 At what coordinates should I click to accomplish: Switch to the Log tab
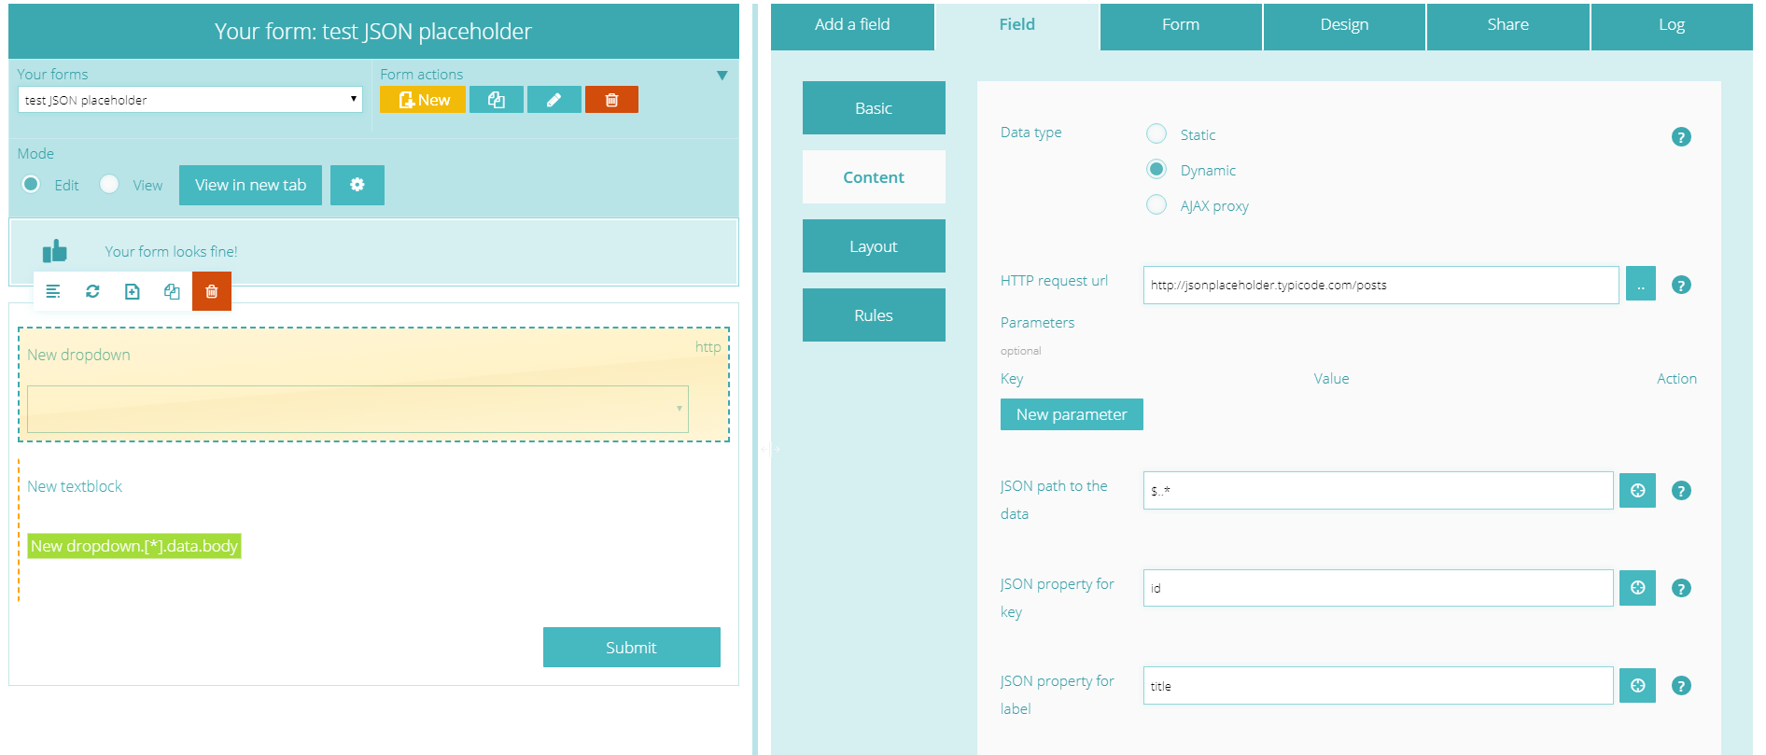[x=1672, y=25]
